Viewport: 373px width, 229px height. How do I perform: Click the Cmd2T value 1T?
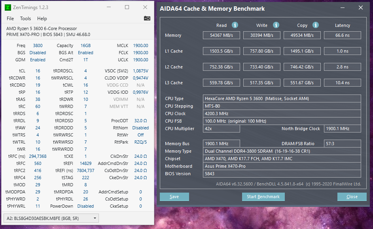point(86,60)
